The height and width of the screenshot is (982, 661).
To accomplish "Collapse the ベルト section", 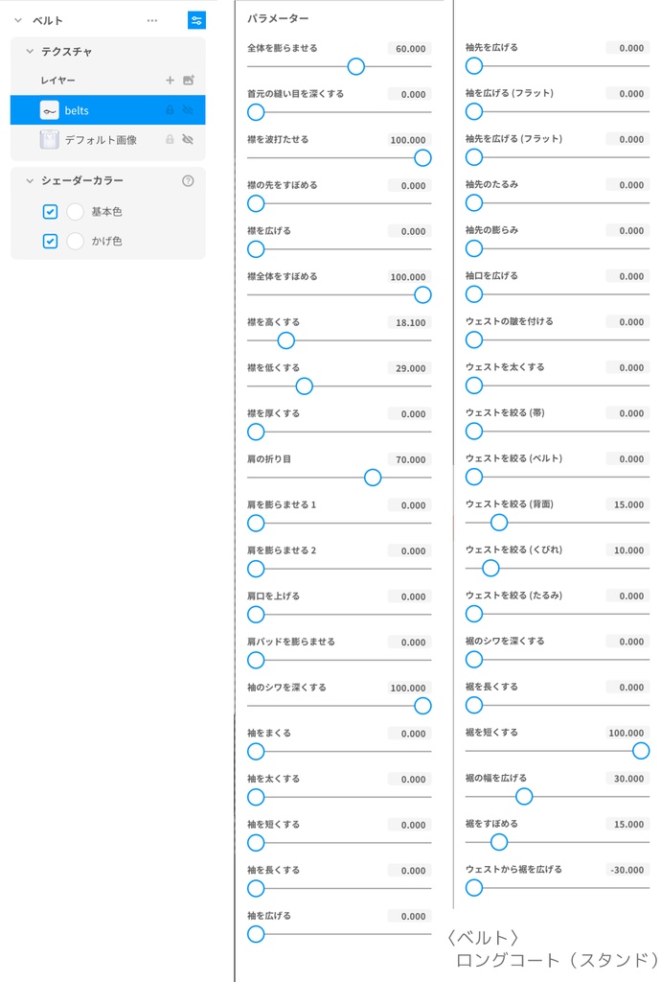I will tap(18, 20).
